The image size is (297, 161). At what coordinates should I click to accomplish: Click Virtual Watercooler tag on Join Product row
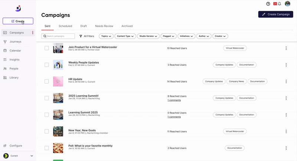tap(235, 48)
